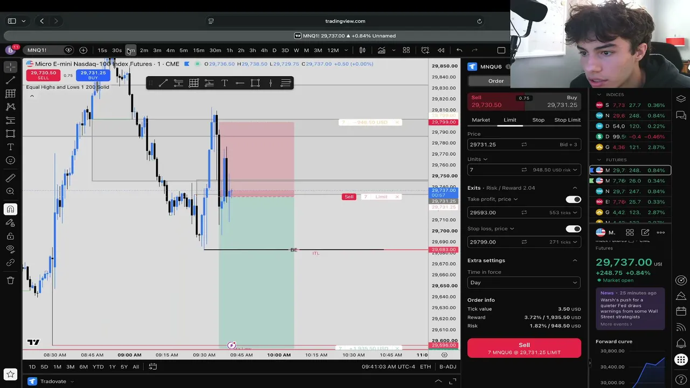Open the chats speech bubble icon
The image size is (690, 388).
(681, 115)
